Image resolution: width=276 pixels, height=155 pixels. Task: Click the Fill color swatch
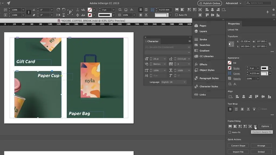(230, 62)
